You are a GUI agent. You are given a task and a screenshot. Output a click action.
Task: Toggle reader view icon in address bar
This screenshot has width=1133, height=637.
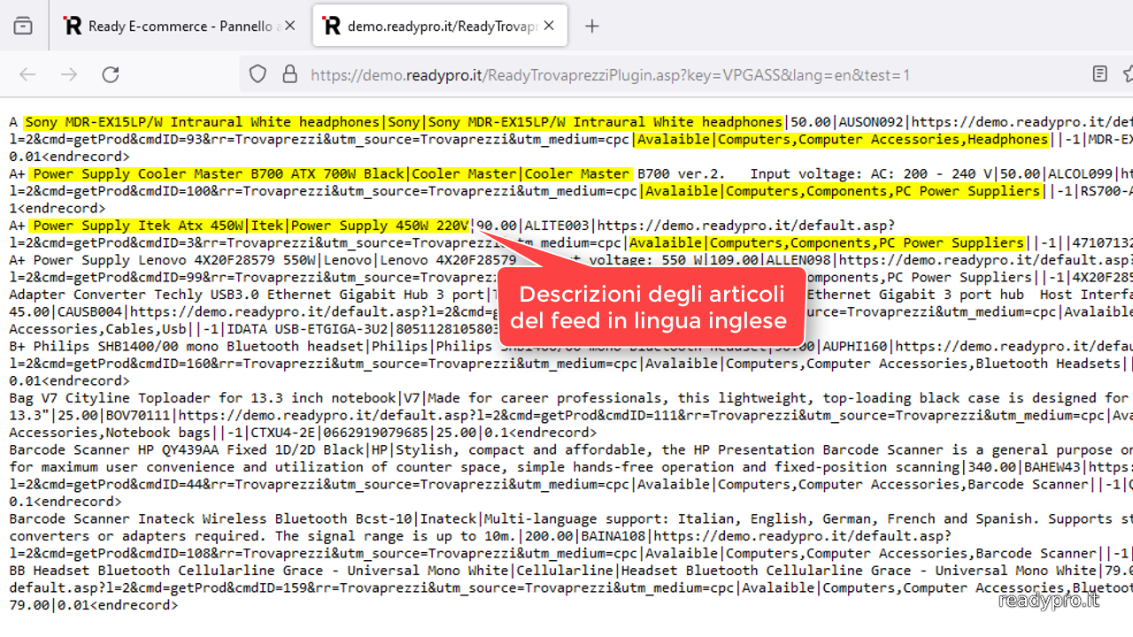[1099, 74]
